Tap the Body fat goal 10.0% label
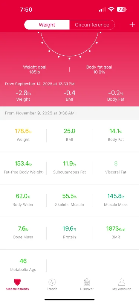 [99, 70]
